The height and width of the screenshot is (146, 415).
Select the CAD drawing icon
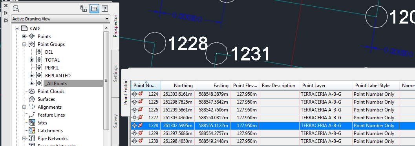[24, 28]
